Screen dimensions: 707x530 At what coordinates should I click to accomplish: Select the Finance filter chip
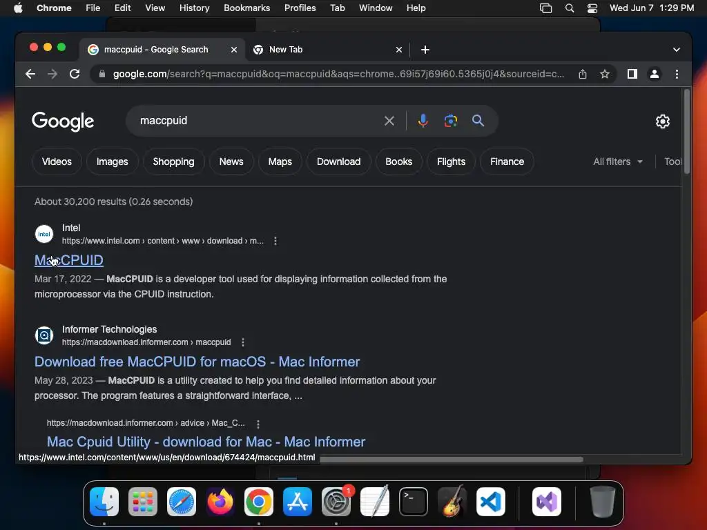tap(507, 161)
